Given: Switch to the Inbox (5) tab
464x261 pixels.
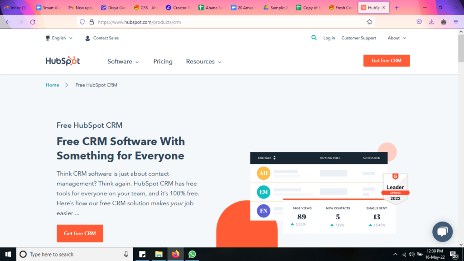Looking at the screenshot, I should point(15,8).
